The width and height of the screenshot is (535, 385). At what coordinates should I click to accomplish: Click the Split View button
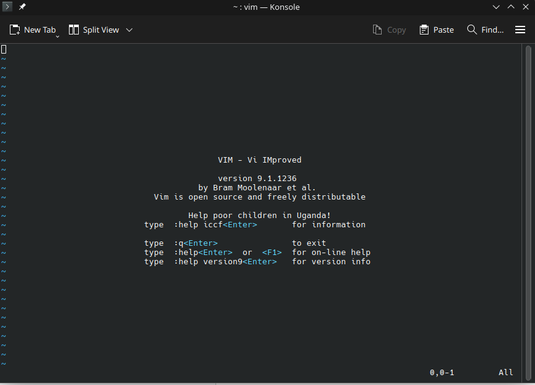(94, 30)
